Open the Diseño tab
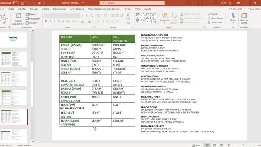Image resolution: width=261 pixels, height=147 pixels. [45, 9]
